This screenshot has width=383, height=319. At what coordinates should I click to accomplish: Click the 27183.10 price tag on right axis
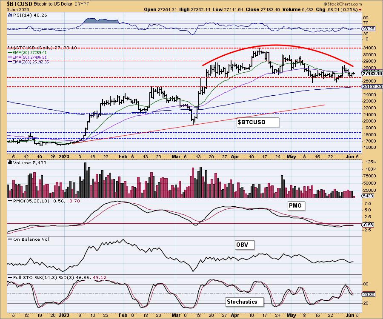[372, 74]
